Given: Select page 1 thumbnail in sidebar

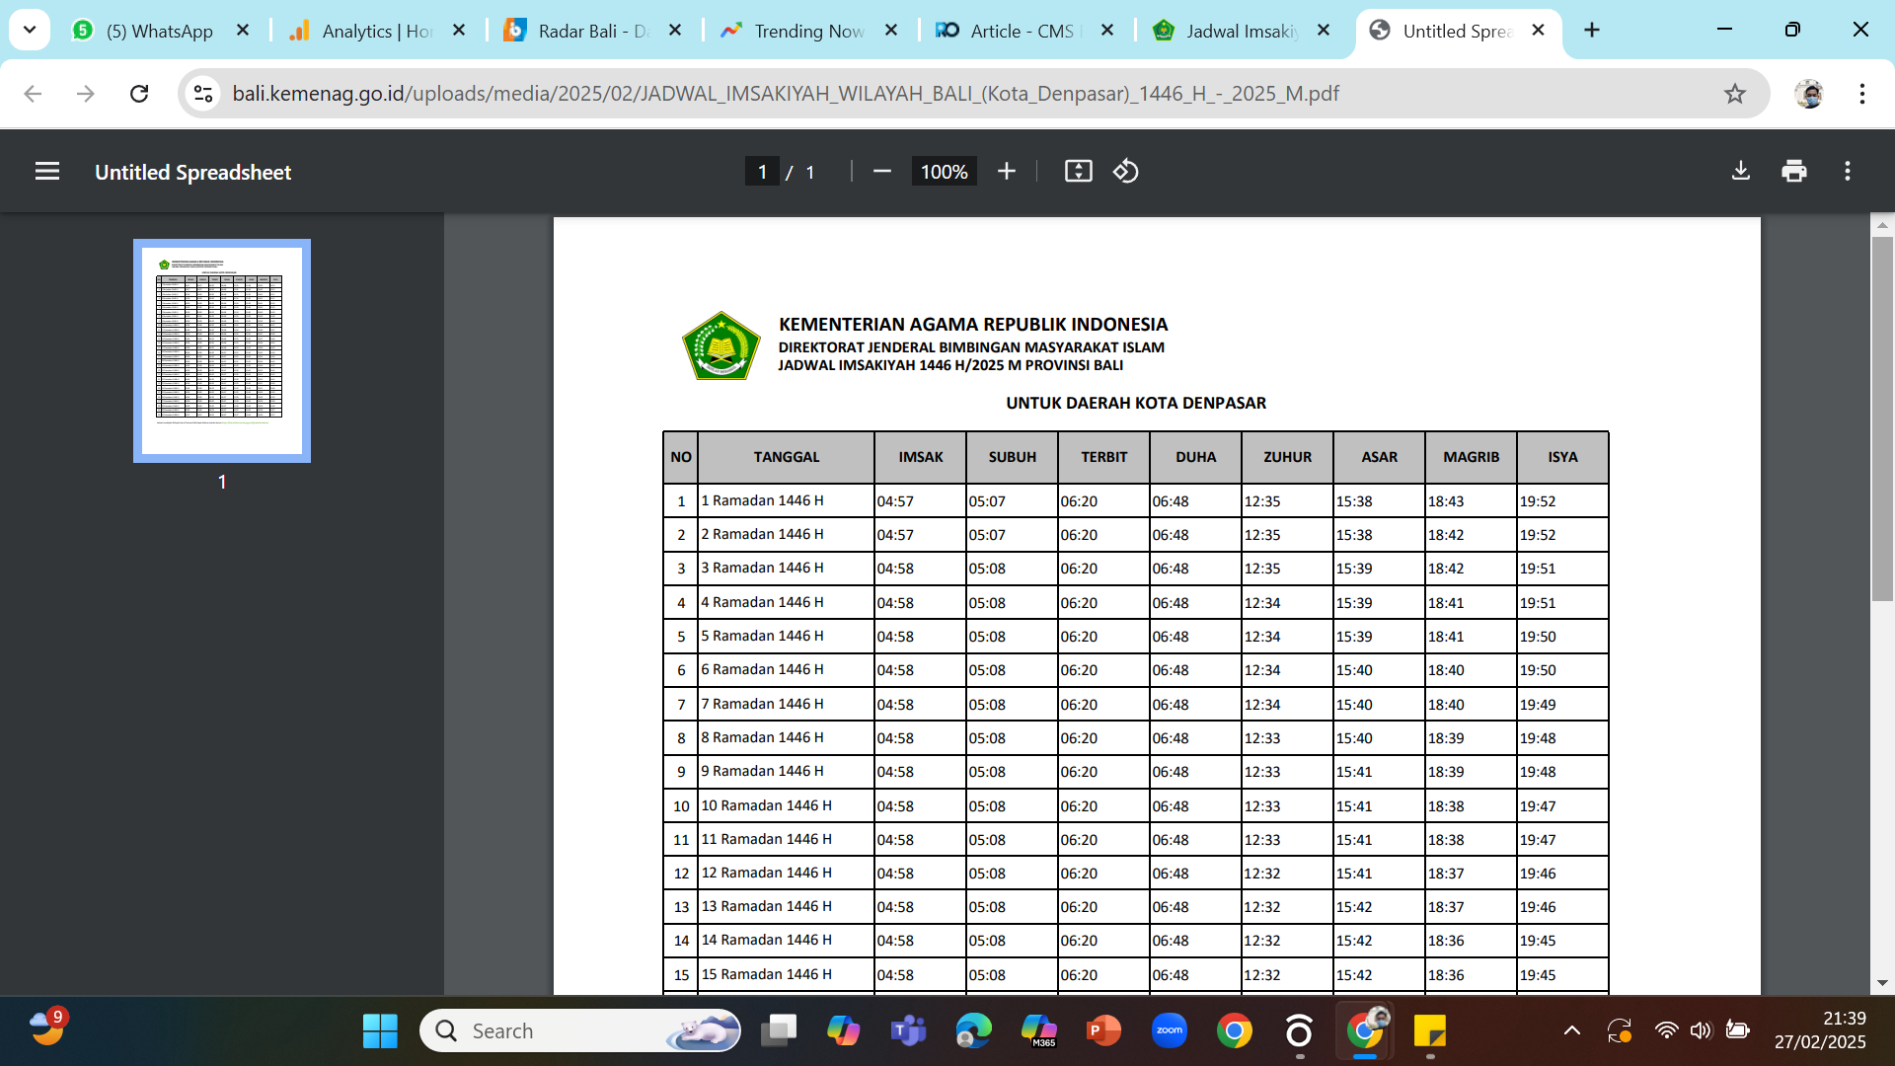Looking at the screenshot, I should [221, 350].
